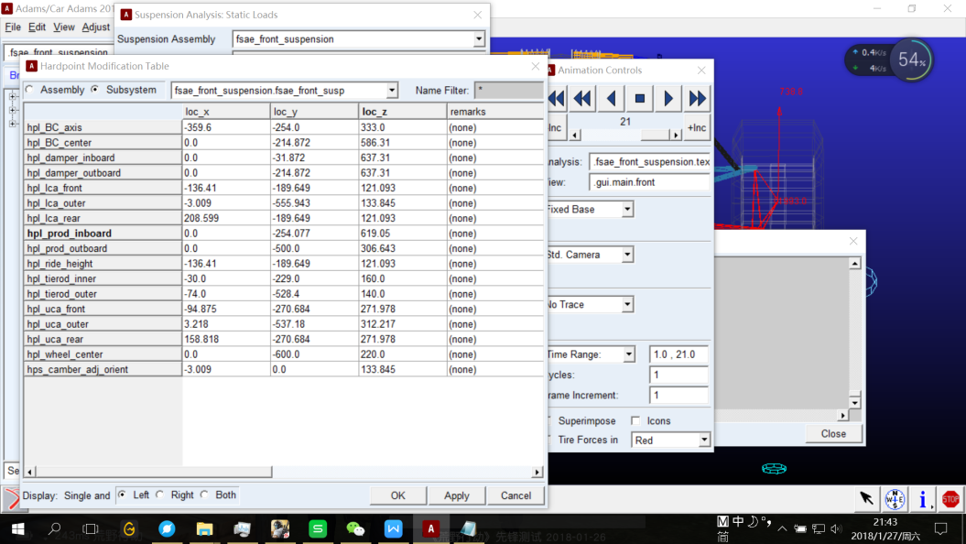Click Apply in Hardpoint table
The image size is (966, 544).
pos(457,495)
